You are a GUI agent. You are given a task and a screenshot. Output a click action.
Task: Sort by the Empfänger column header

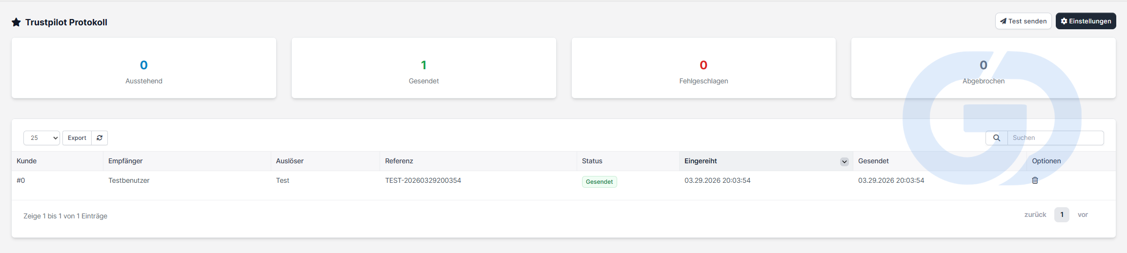coord(125,161)
